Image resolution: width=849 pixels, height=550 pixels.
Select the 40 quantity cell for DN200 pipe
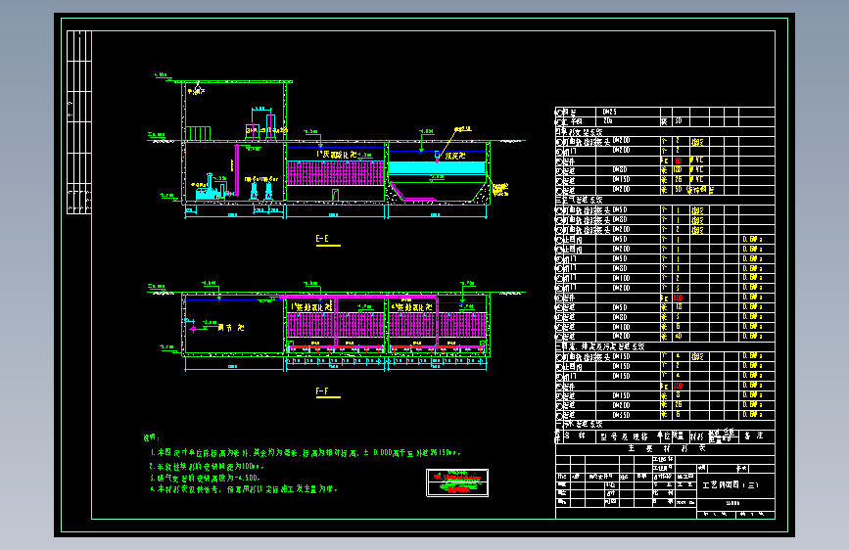pyautogui.click(x=679, y=337)
